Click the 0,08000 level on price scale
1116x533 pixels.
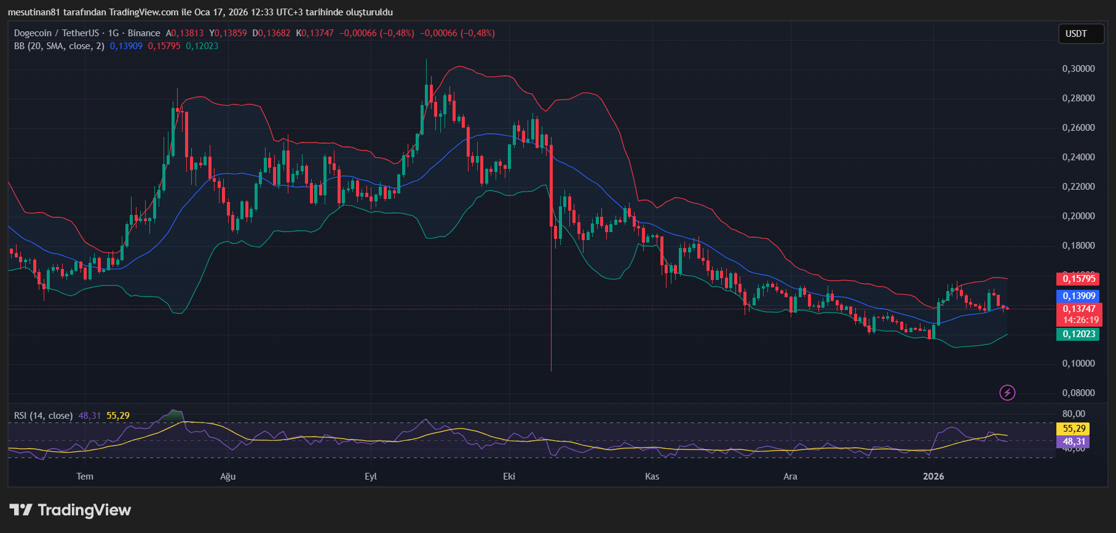click(x=1078, y=393)
